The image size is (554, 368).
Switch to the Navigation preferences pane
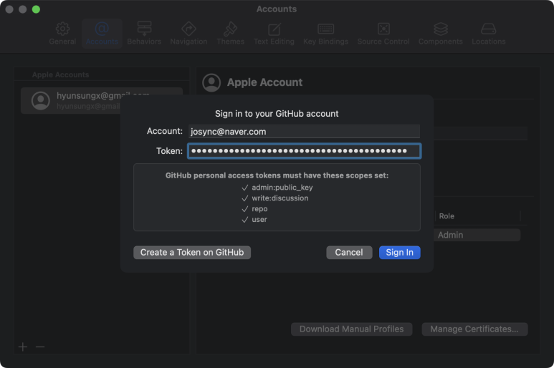(188, 34)
